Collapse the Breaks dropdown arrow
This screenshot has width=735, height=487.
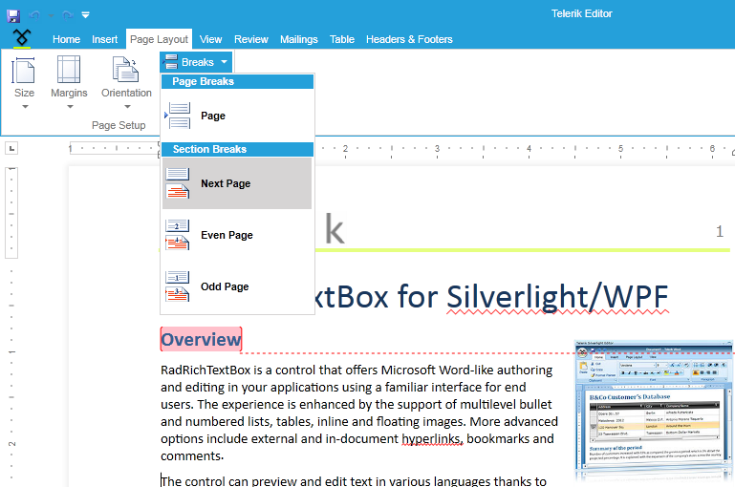coord(224,62)
